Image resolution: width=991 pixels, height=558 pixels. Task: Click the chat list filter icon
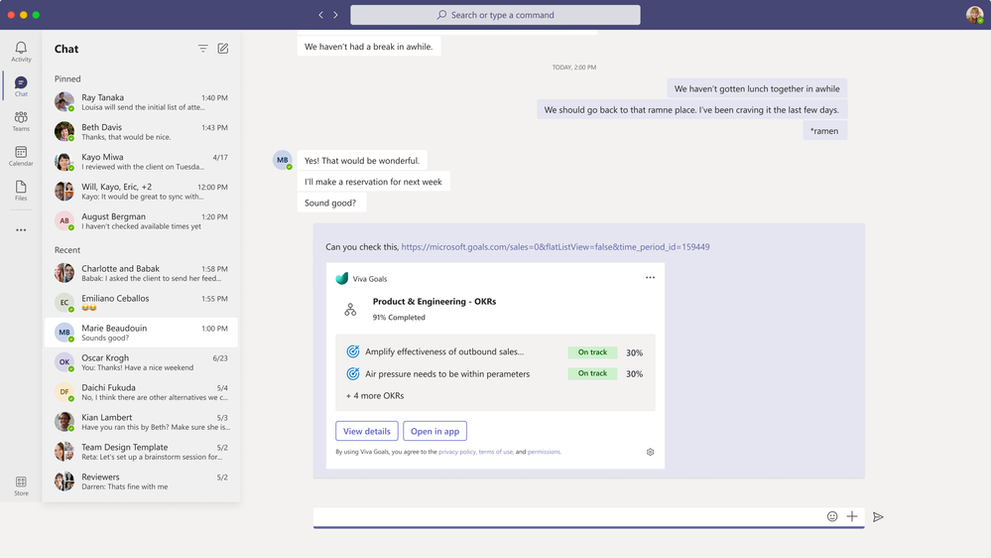pos(203,49)
